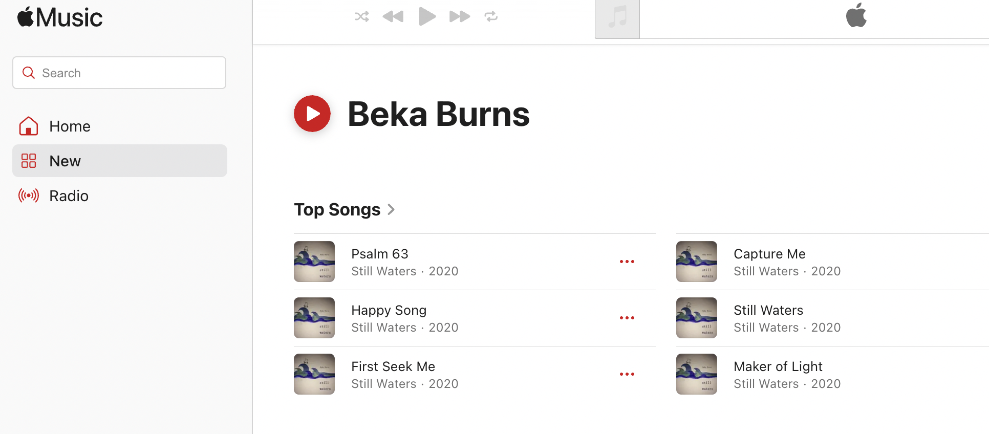989x434 pixels.
Task: Open the Radio sidebar section
Action: 69,196
